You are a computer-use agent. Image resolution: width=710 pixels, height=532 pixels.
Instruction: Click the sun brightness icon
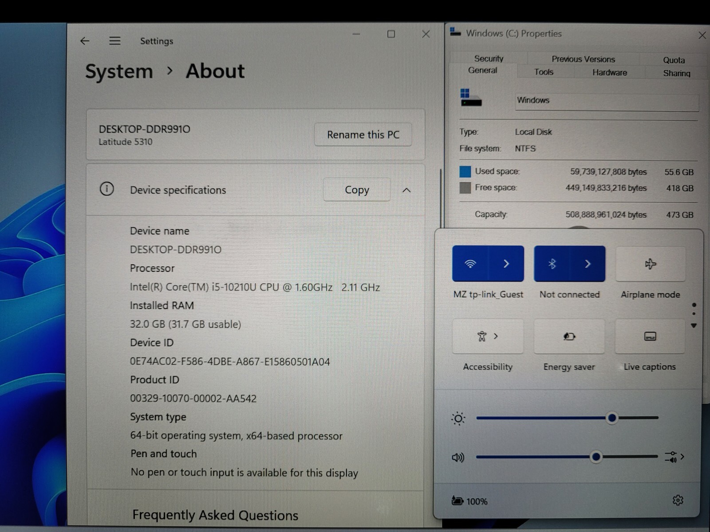click(458, 418)
